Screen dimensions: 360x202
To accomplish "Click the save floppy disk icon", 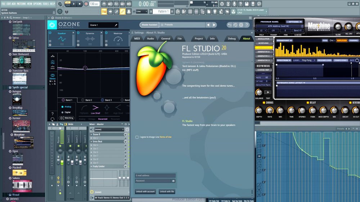I will (x=247, y=4).
